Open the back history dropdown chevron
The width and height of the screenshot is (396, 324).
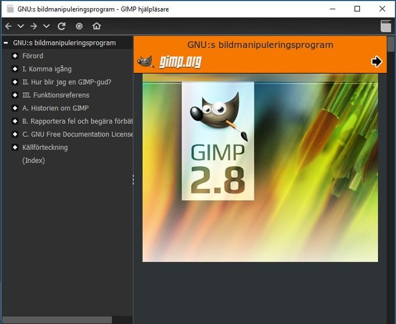pos(21,26)
